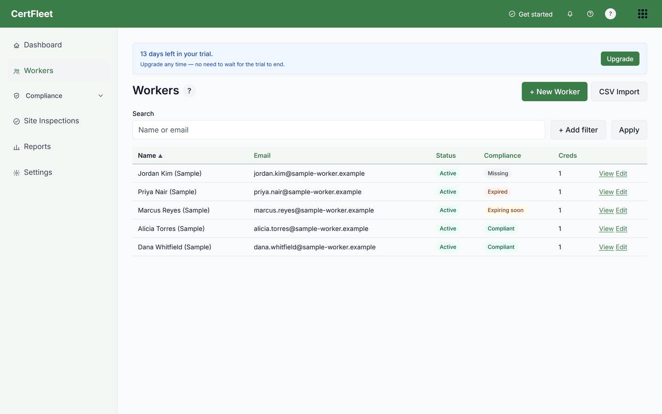Edit Marcus Reyes's record

pyautogui.click(x=622, y=210)
